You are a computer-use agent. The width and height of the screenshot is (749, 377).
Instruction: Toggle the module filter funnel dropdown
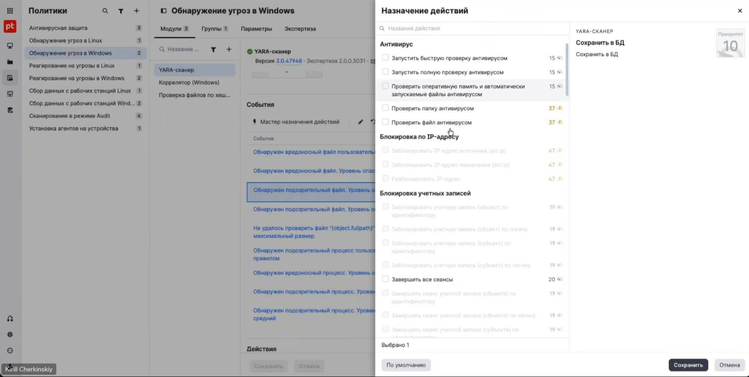(x=213, y=49)
